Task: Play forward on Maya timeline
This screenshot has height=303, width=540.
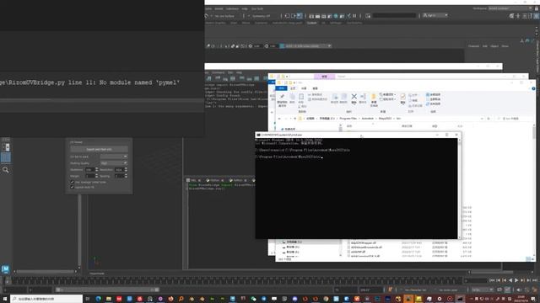Action: tap(516, 280)
